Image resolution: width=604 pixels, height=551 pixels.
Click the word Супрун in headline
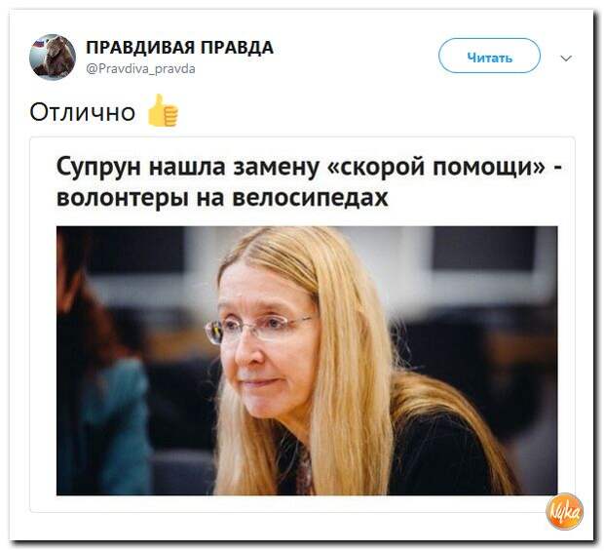click(98, 168)
